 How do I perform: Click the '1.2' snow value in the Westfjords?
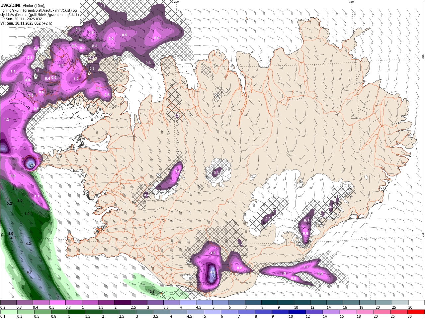tap(76, 79)
